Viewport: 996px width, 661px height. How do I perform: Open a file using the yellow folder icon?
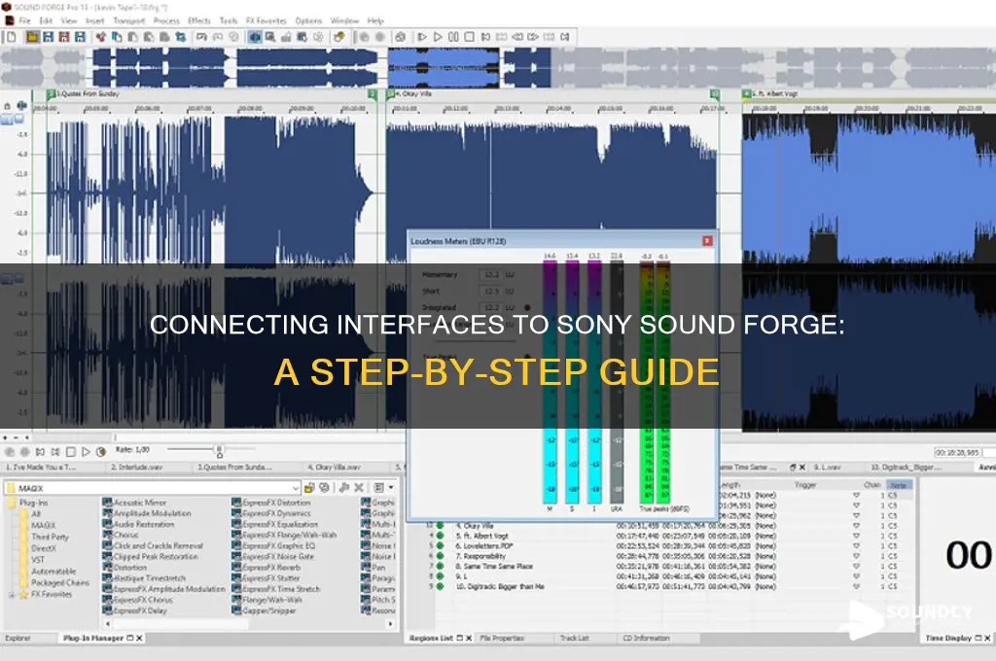click(32, 37)
